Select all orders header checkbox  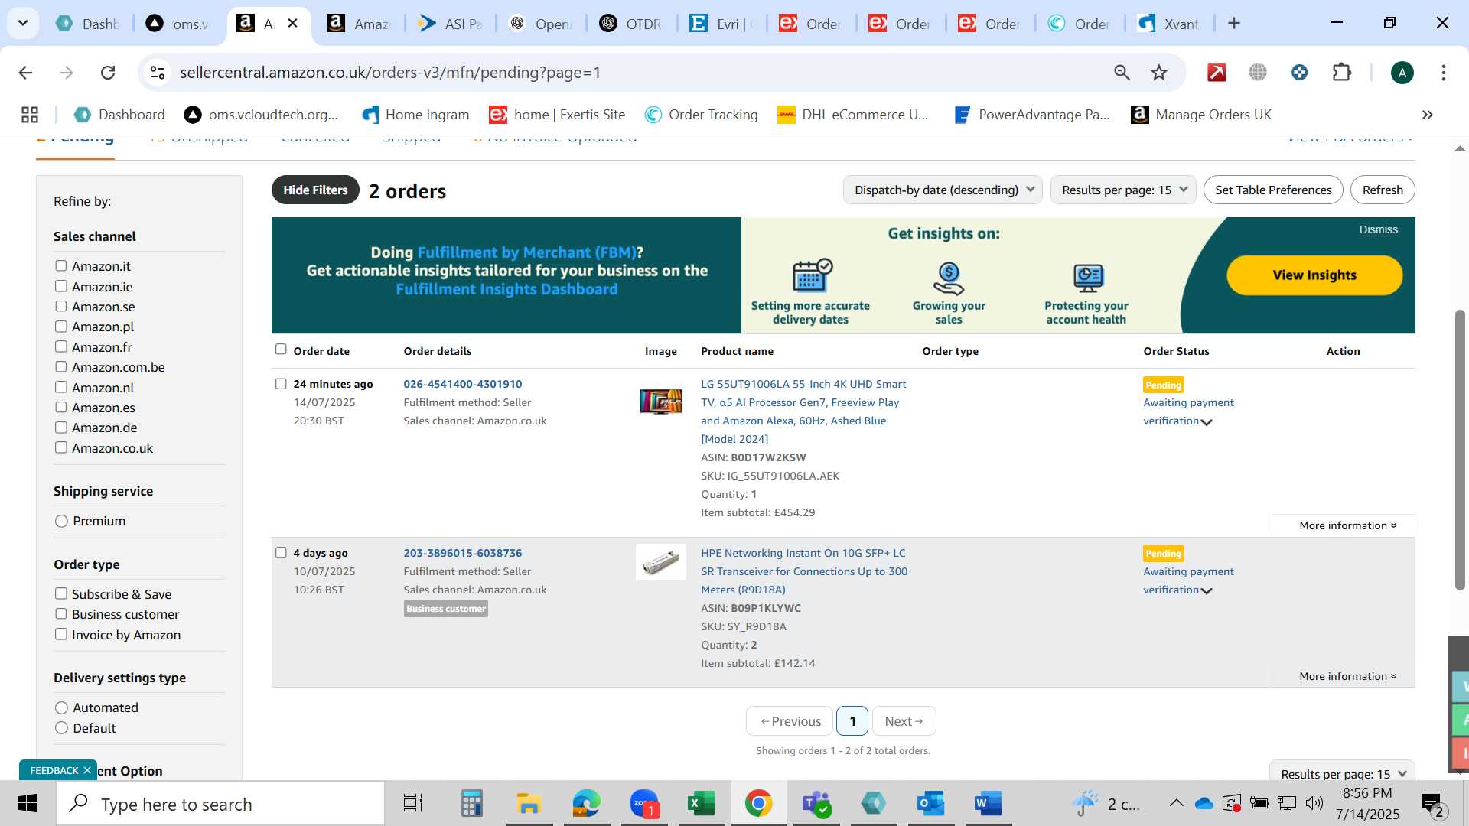tap(281, 350)
